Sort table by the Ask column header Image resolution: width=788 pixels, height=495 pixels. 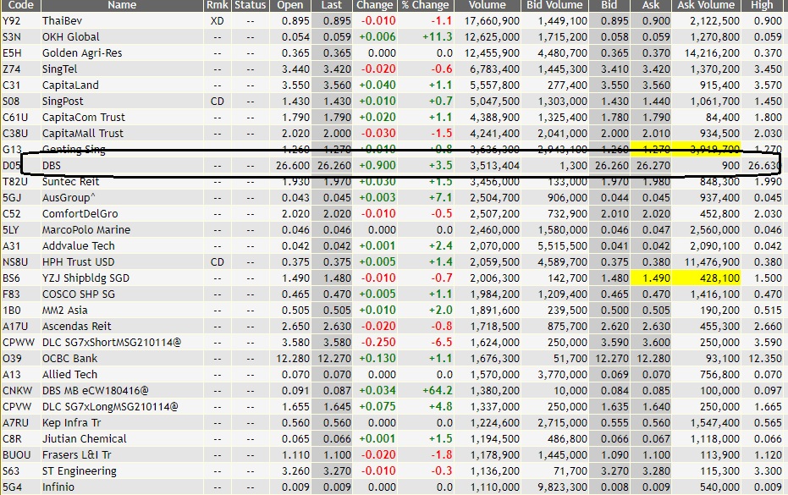(648, 5)
